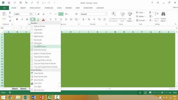Screen dimensions: 178x100
Task: Open the Insert cells dropdown arrow
Action: [144, 12]
